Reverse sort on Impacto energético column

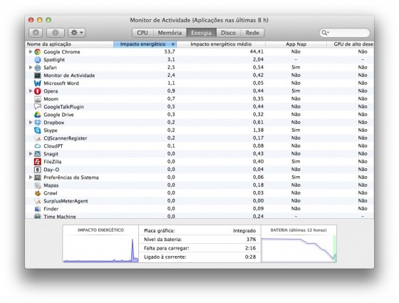(x=145, y=44)
